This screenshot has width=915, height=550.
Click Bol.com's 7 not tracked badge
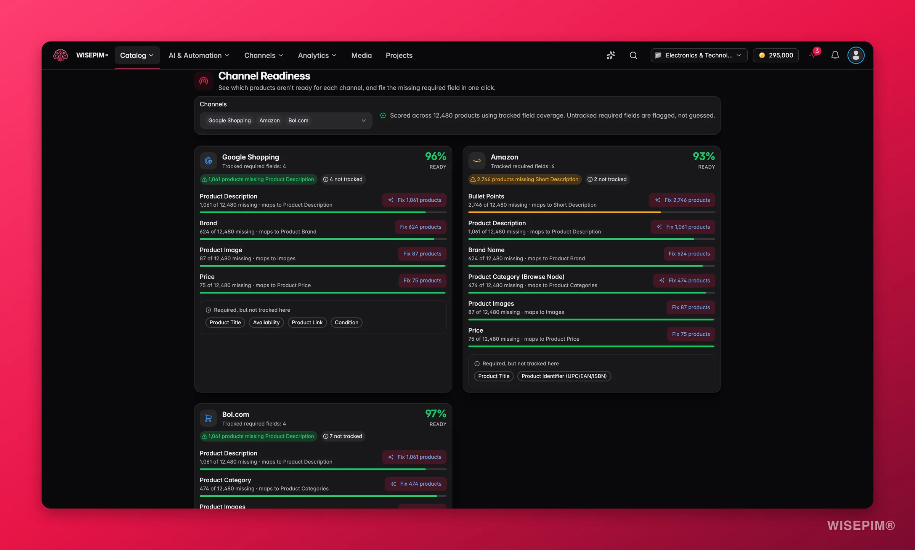click(343, 436)
